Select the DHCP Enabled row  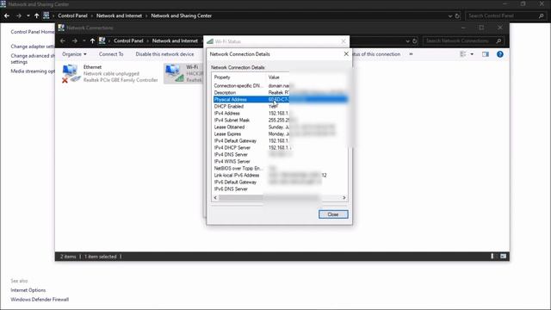pos(281,107)
